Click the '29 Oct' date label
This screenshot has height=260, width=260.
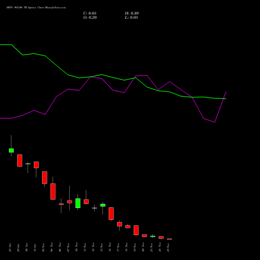[18, 248]
